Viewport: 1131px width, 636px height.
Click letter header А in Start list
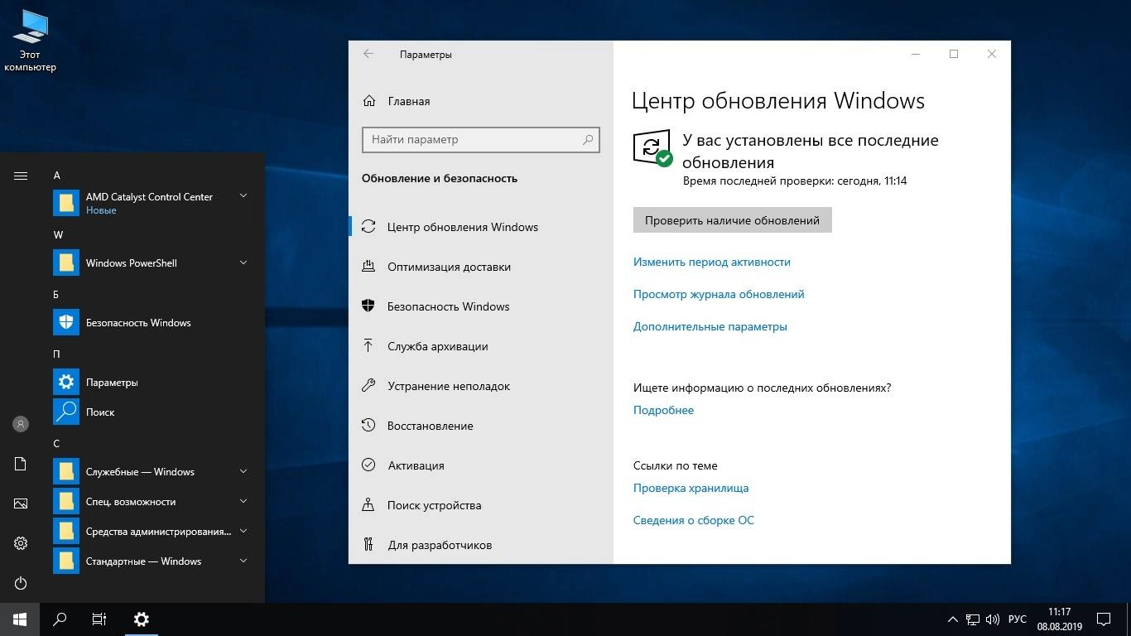[x=57, y=176]
